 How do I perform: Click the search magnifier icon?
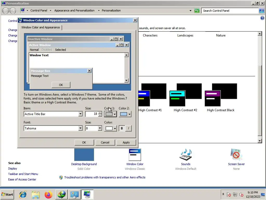point(262,10)
